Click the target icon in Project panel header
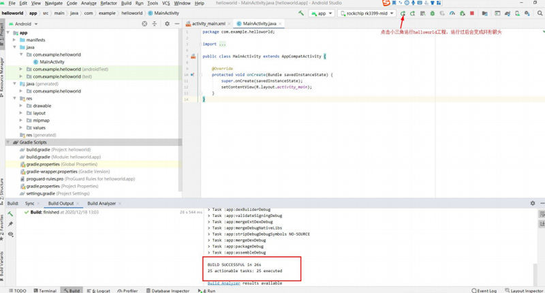This screenshot has width=545, height=293. (x=144, y=24)
